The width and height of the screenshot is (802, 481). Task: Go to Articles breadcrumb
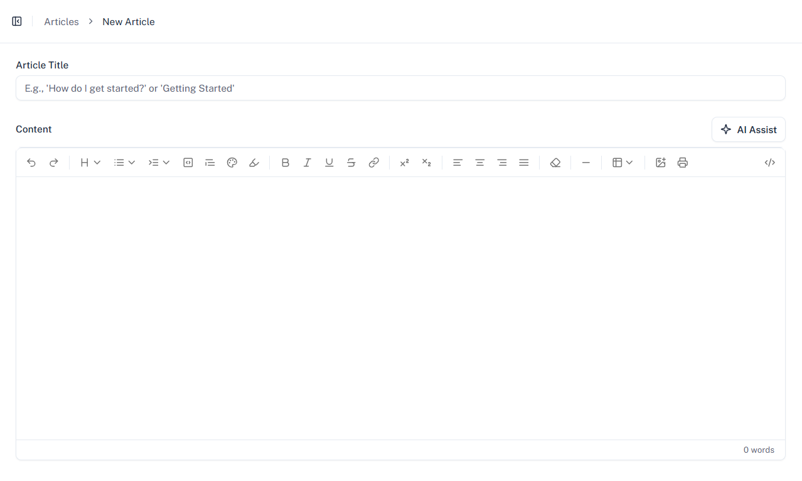(61, 21)
